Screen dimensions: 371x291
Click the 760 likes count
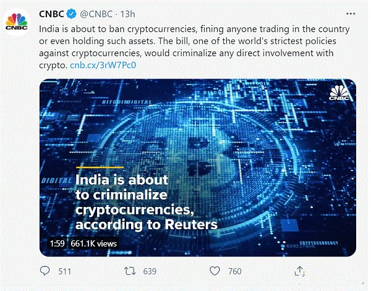(235, 271)
